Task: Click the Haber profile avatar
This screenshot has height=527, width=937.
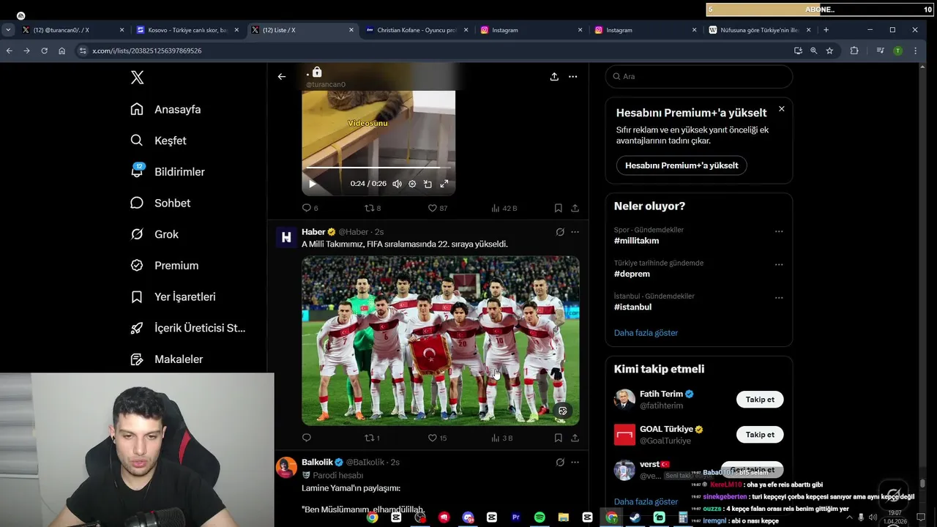Action: coord(286,237)
